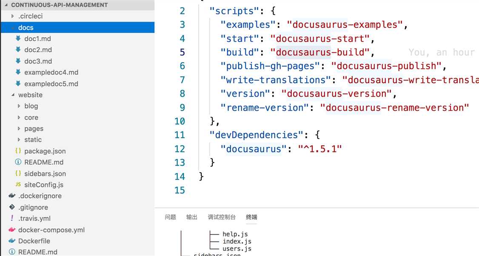Click the markdown icon beside exampledoc4.md

click(x=18, y=72)
